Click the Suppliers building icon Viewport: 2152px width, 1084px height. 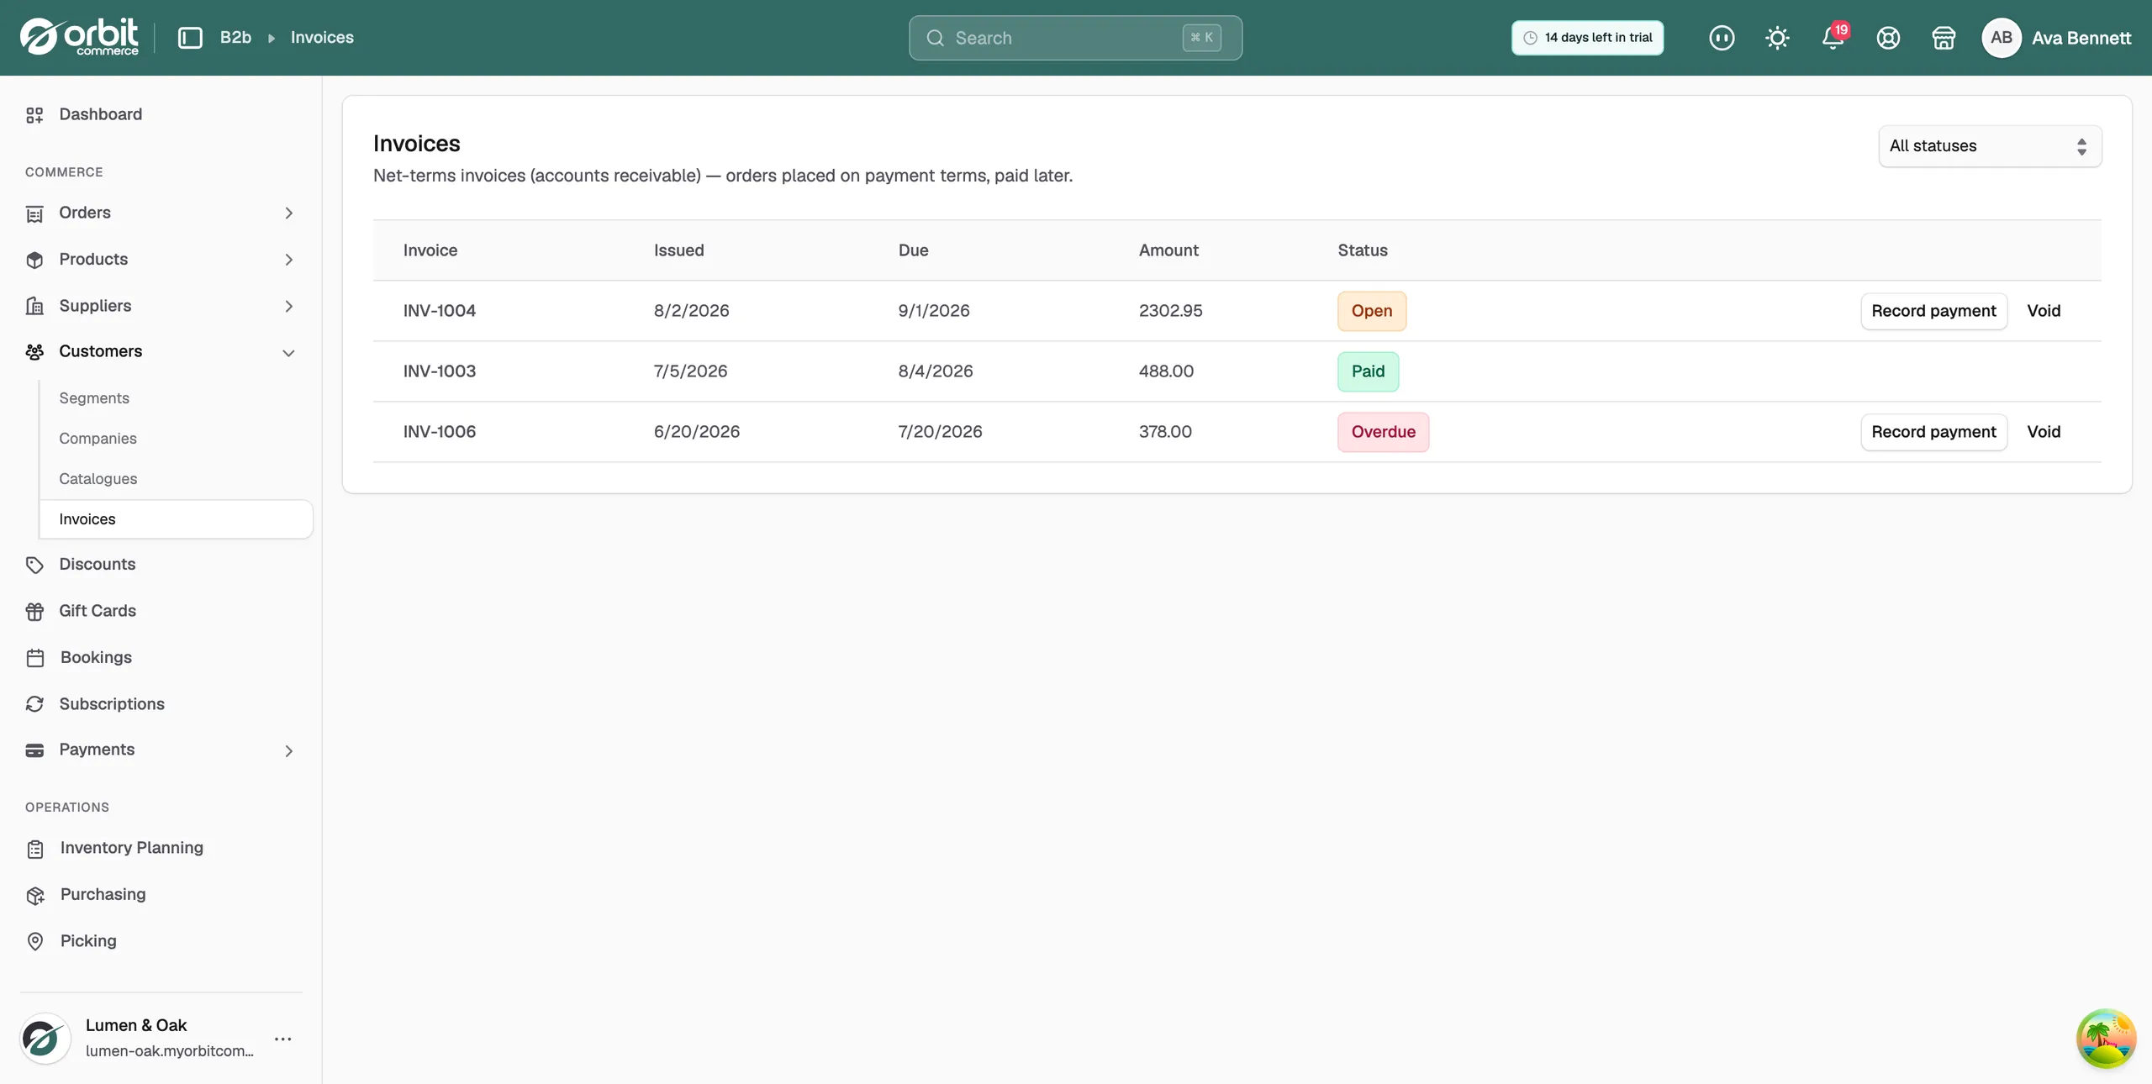[34, 306]
